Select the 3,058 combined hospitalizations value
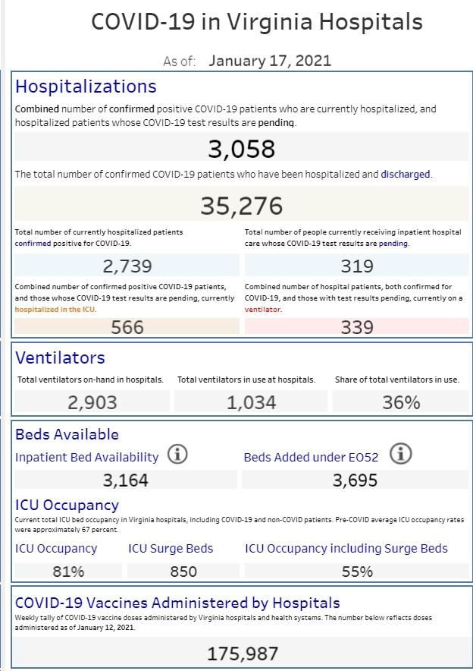473x671 pixels. [242, 149]
